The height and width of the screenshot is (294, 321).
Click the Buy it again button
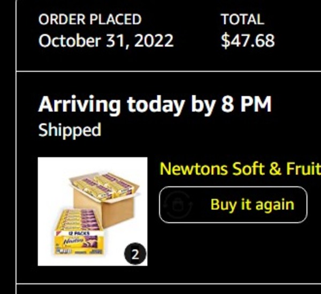point(233,205)
